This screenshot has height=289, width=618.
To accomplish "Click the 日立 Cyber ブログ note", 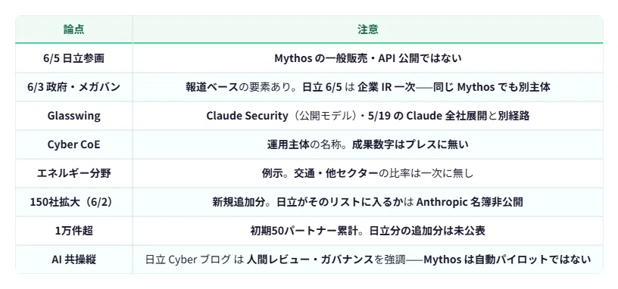I will 368,259.
